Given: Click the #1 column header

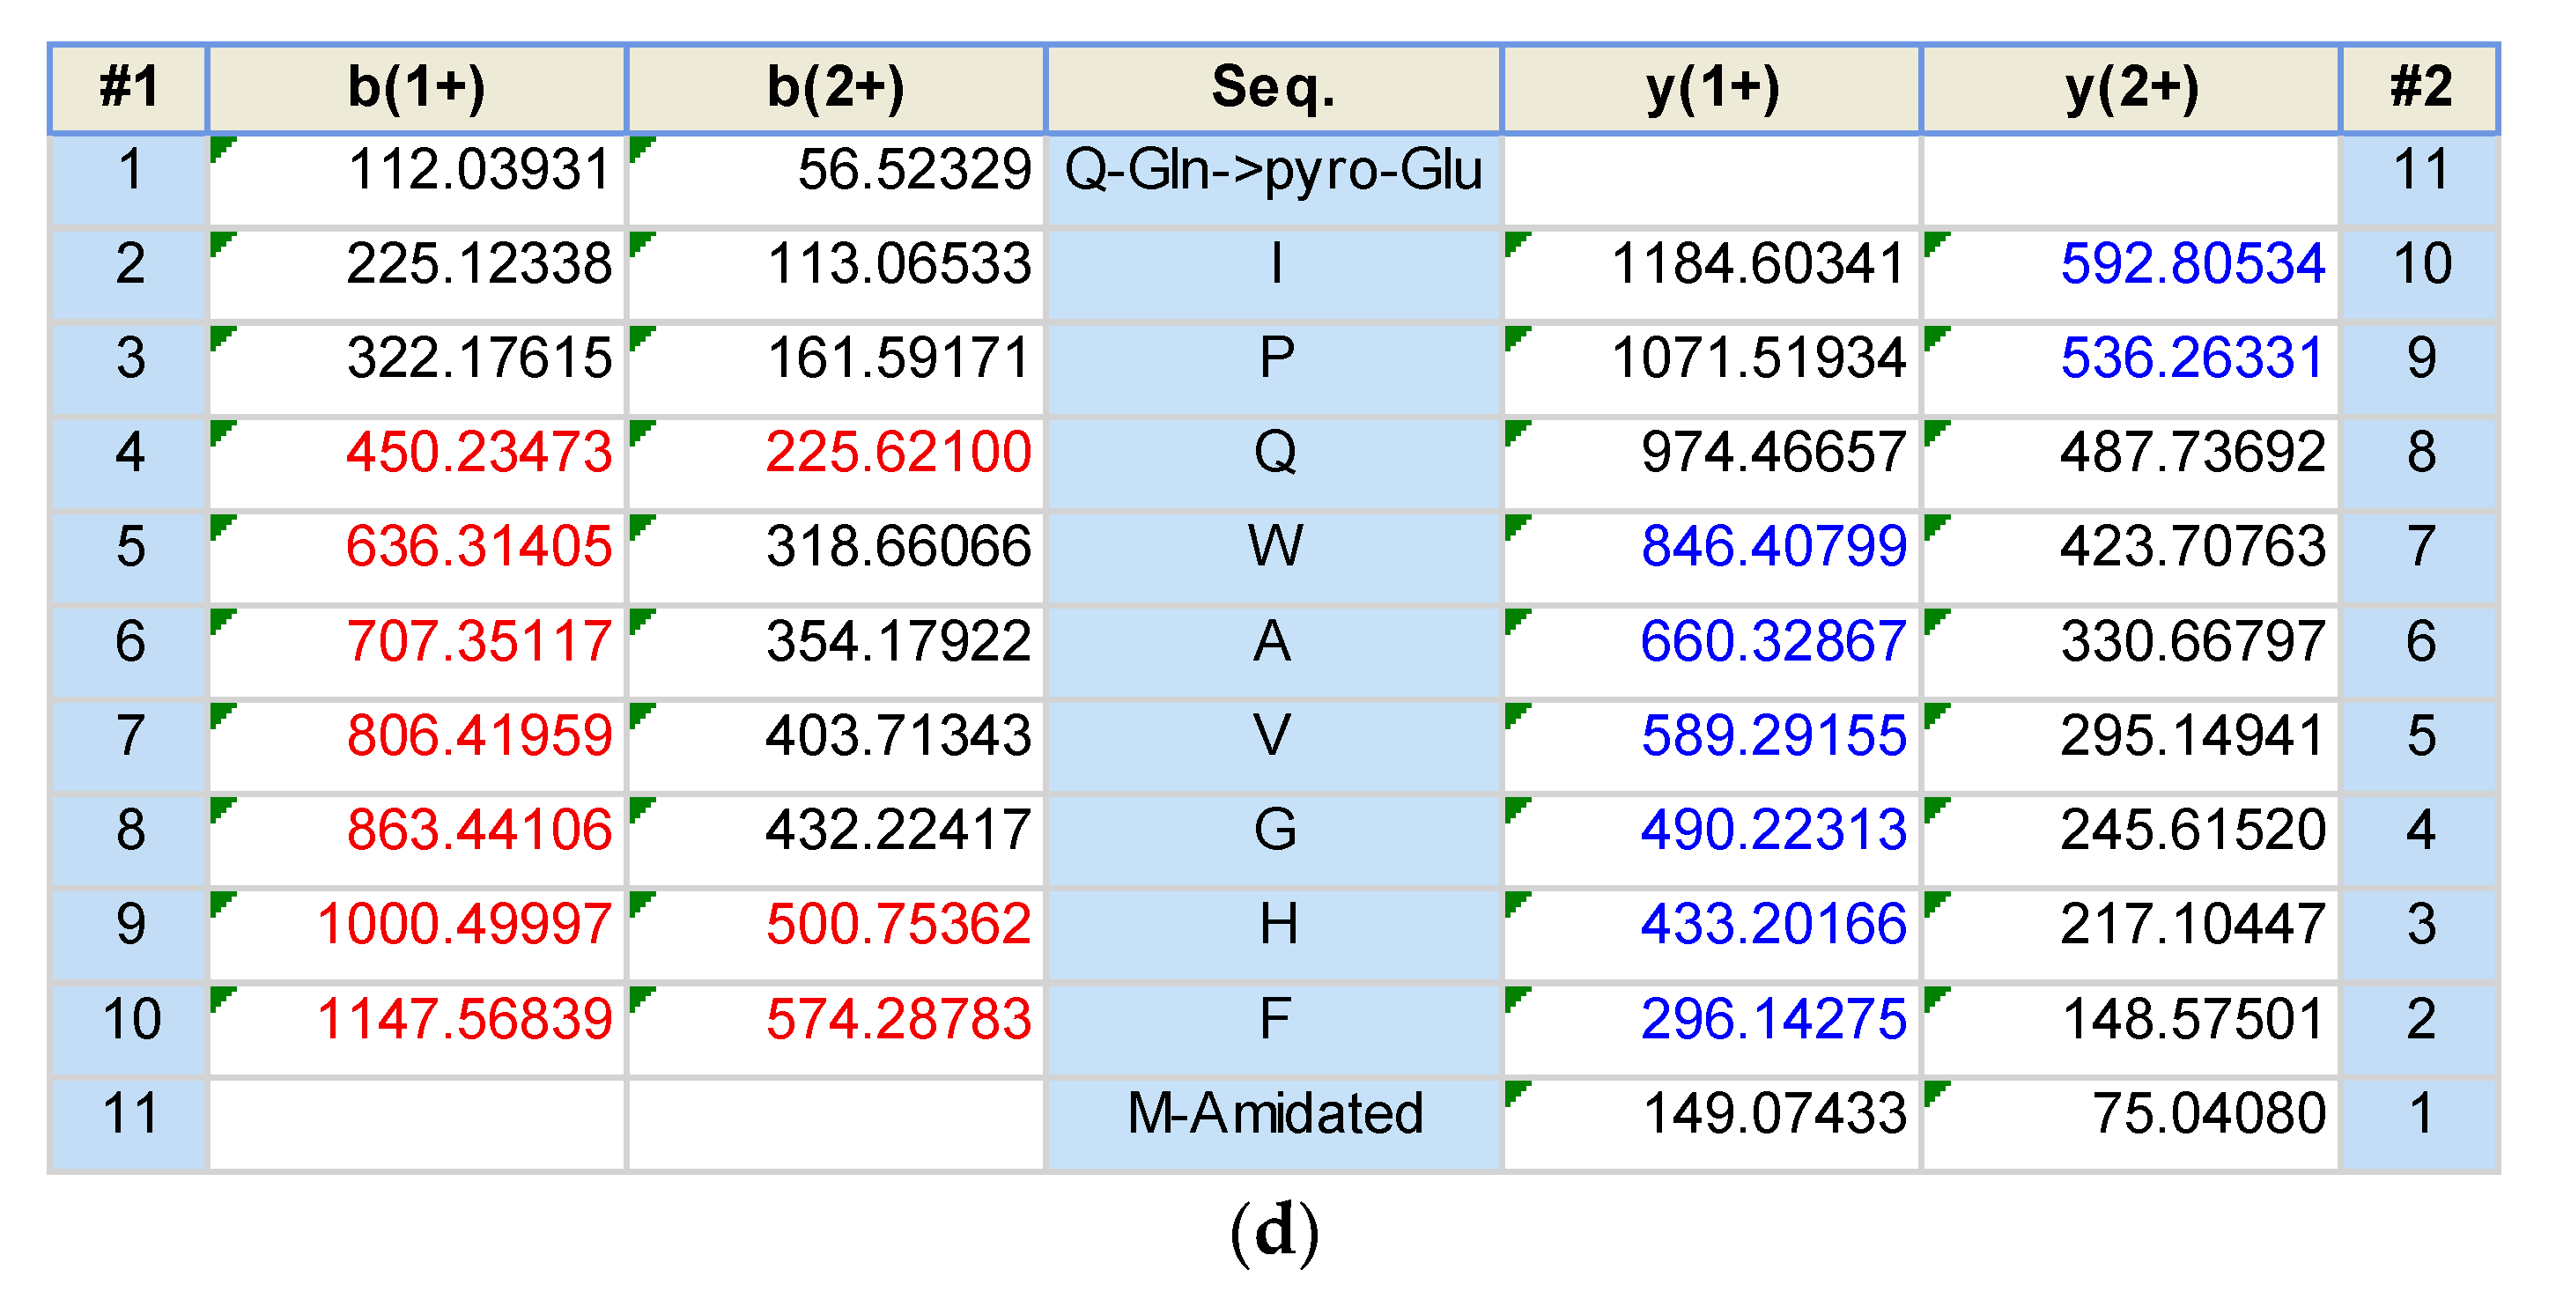Looking at the screenshot, I should [128, 87].
